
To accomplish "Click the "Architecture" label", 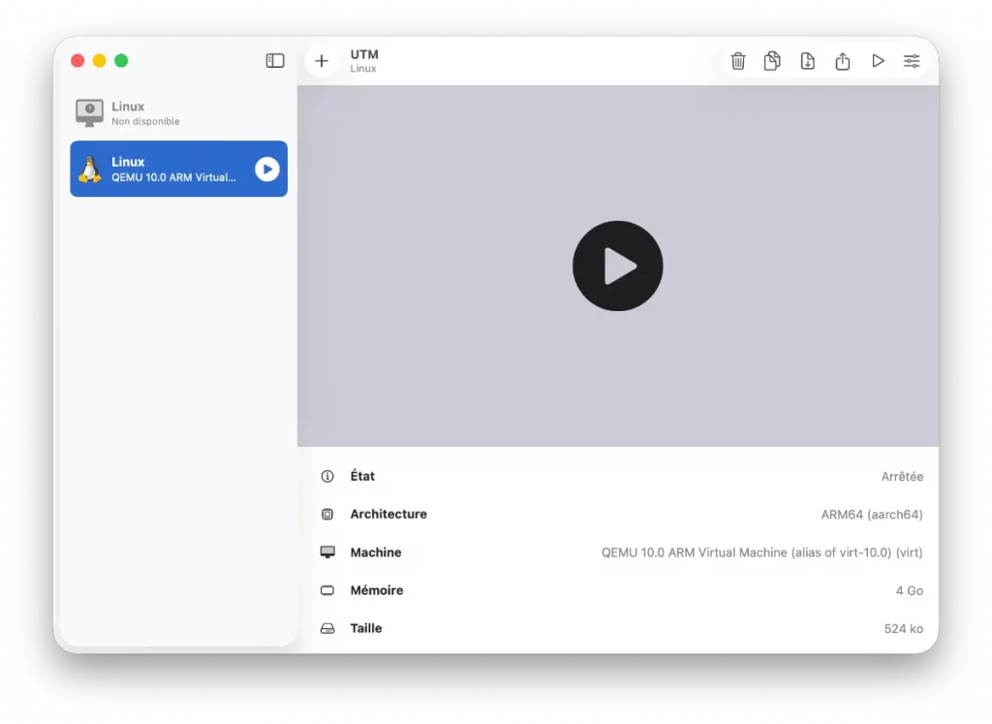I will click(x=388, y=514).
